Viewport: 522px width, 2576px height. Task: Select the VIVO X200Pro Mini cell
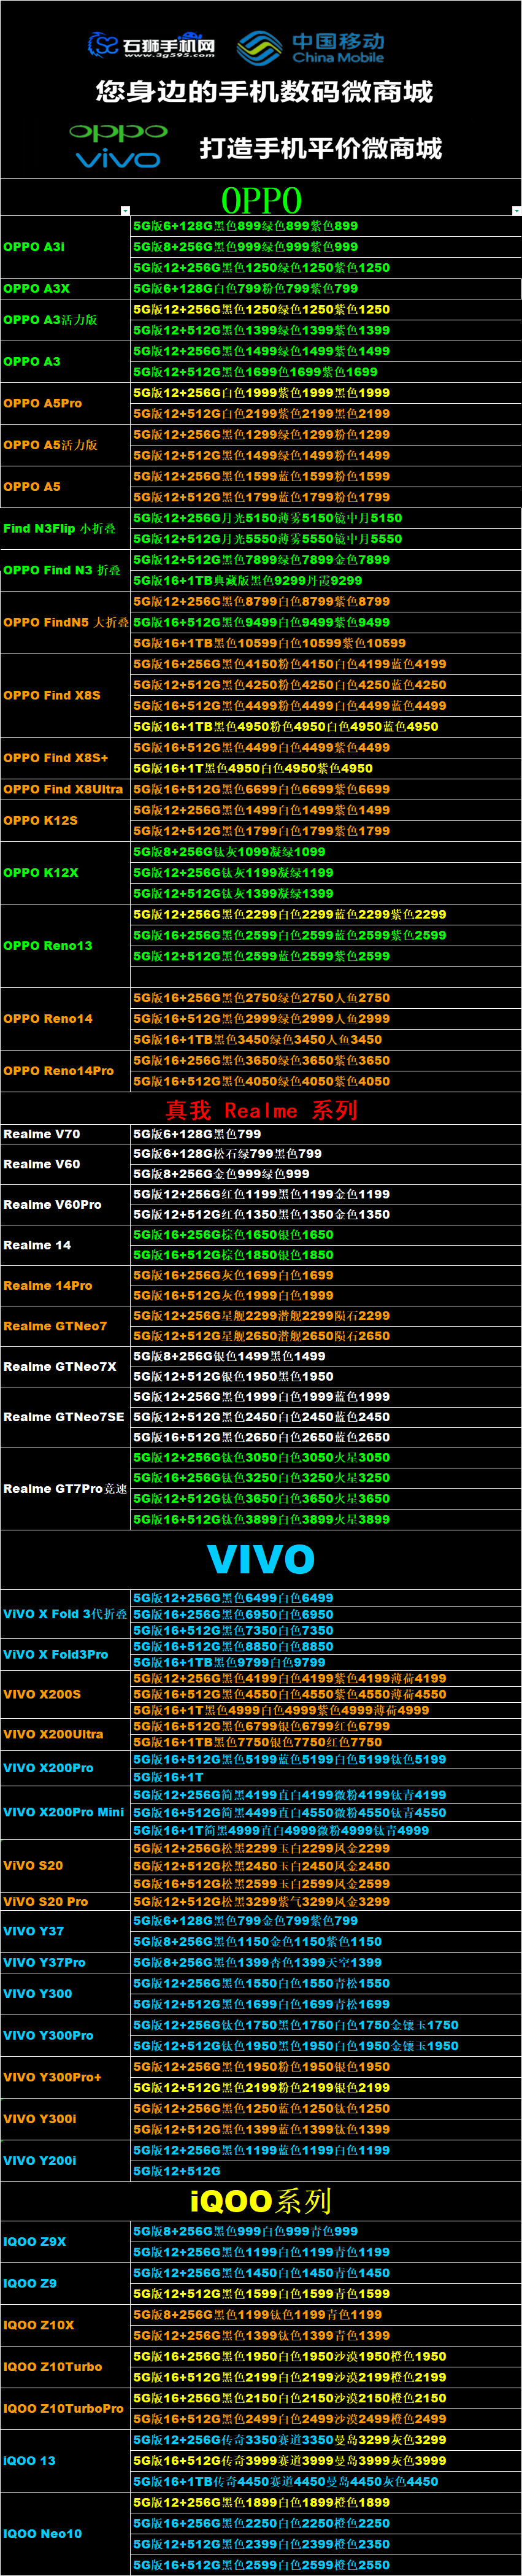click(x=66, y=1812)
